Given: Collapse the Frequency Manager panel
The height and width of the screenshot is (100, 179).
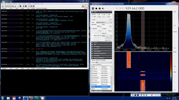Looking at the screenshot, I should pos(102,58).
